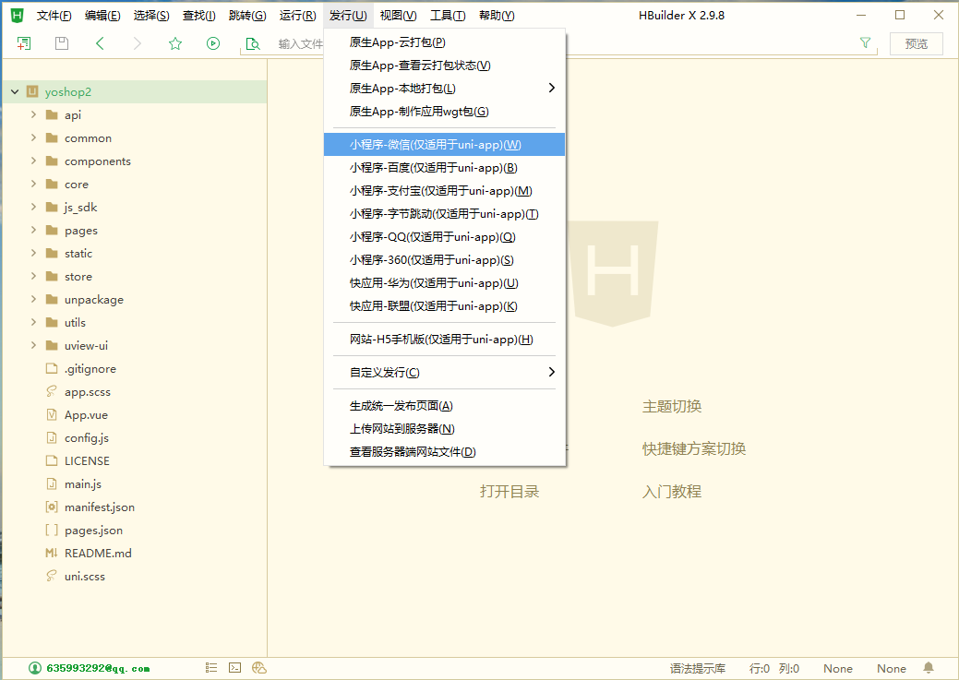Image resolution: width=959 pixels, height=680 pixels.
Task: Go back with the left arrow icon
Action: pyautogui.click(x=101, y=43)
